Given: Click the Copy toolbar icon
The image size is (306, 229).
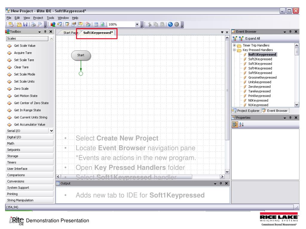Looking at the screenshot, I should (156, 24).
